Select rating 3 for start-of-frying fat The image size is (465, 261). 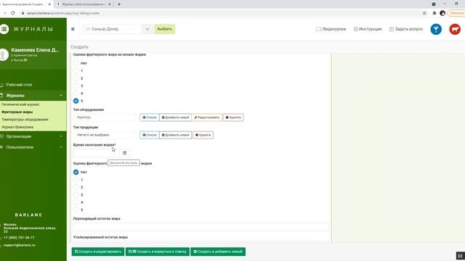(x=76, y=86)
